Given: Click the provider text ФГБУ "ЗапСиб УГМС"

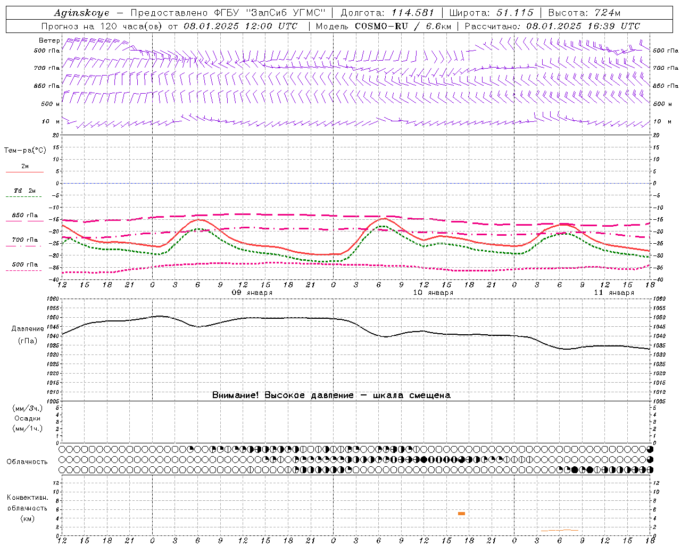Looking at the screenshot, I should coord(269,13).
